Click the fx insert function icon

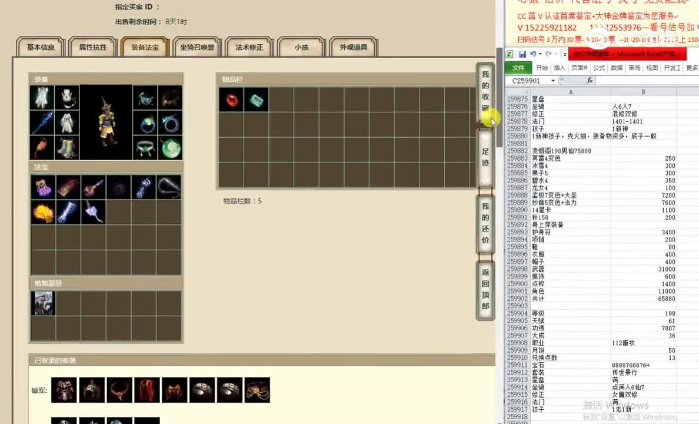pyautogui.click(x=590, y=80)
